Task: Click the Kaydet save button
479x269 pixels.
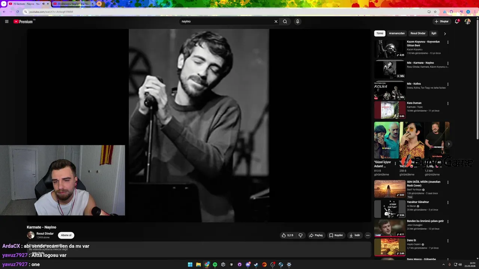Action: 336,235
